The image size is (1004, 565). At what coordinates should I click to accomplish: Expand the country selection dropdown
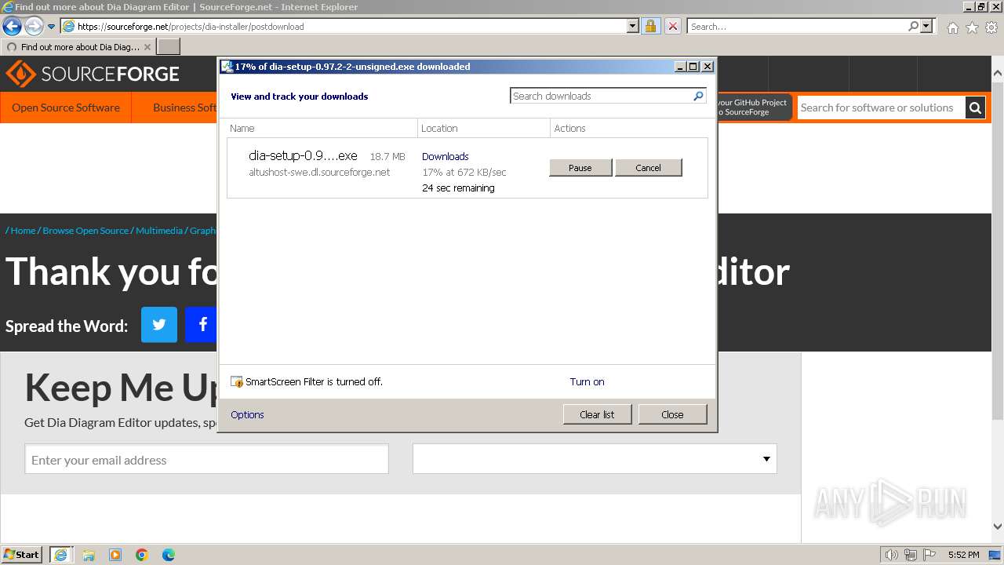[x=595, y=459]
